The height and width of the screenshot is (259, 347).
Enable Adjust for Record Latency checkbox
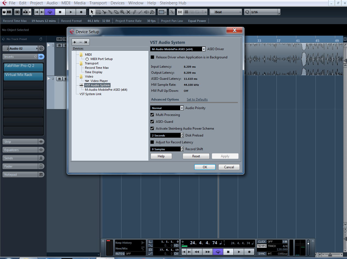click(x=152, y=142)
